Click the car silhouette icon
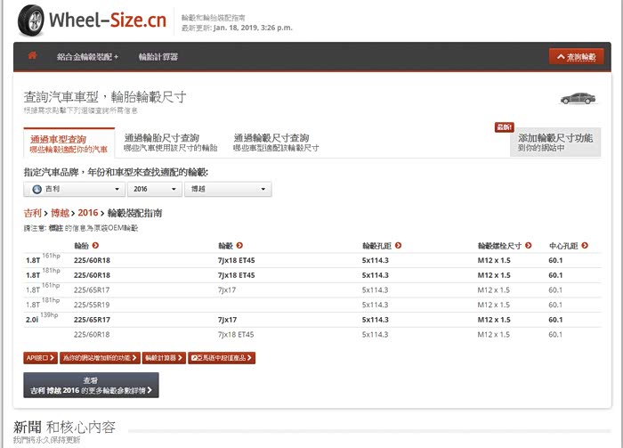 coord(577,99)
